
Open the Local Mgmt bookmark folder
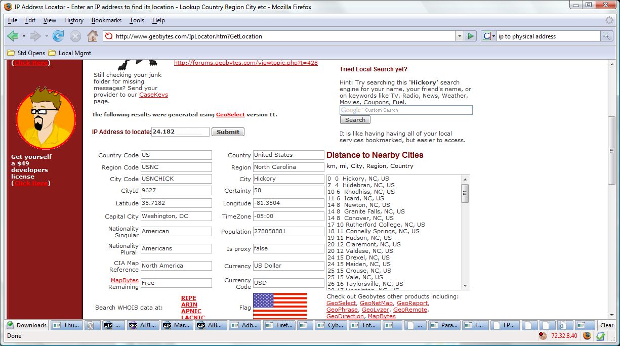pyautogui.click(x=70, y=53)
